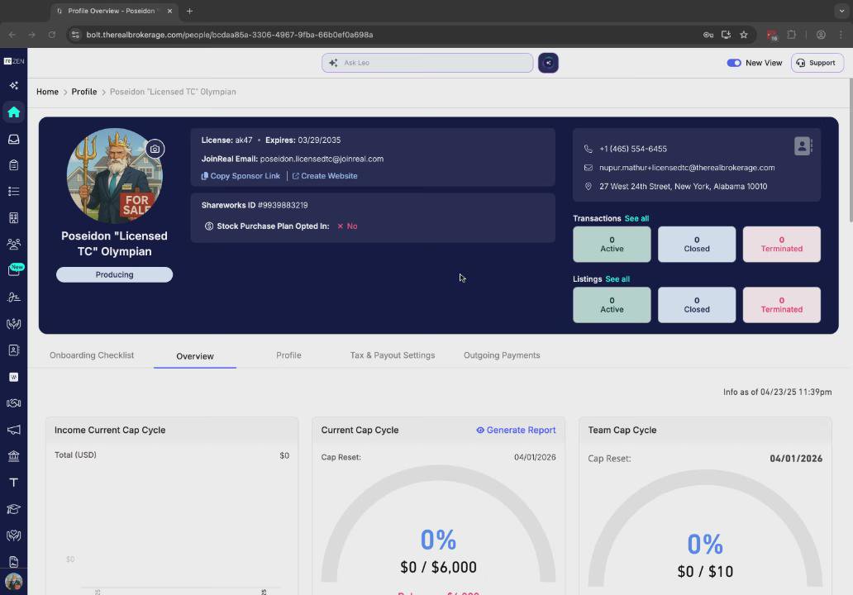Image resolution: width=853 pixels, height=595 pixels.
Task: Go to the Home icon in the sidebar
Action: click(13, 112)
